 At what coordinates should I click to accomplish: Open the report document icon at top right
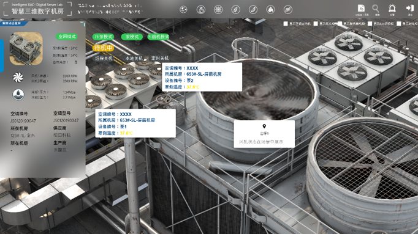[x=361, y=8]
